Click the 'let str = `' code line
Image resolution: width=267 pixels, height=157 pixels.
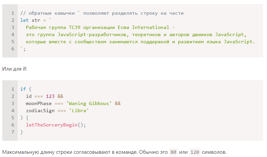click(36, 20)
